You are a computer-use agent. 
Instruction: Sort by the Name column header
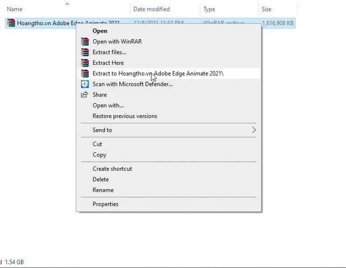pos(15,9)
